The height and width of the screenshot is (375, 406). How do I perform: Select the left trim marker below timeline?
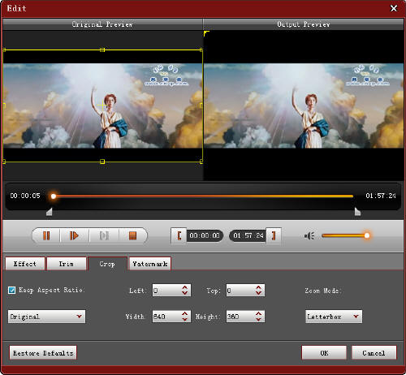coord(49,212)
